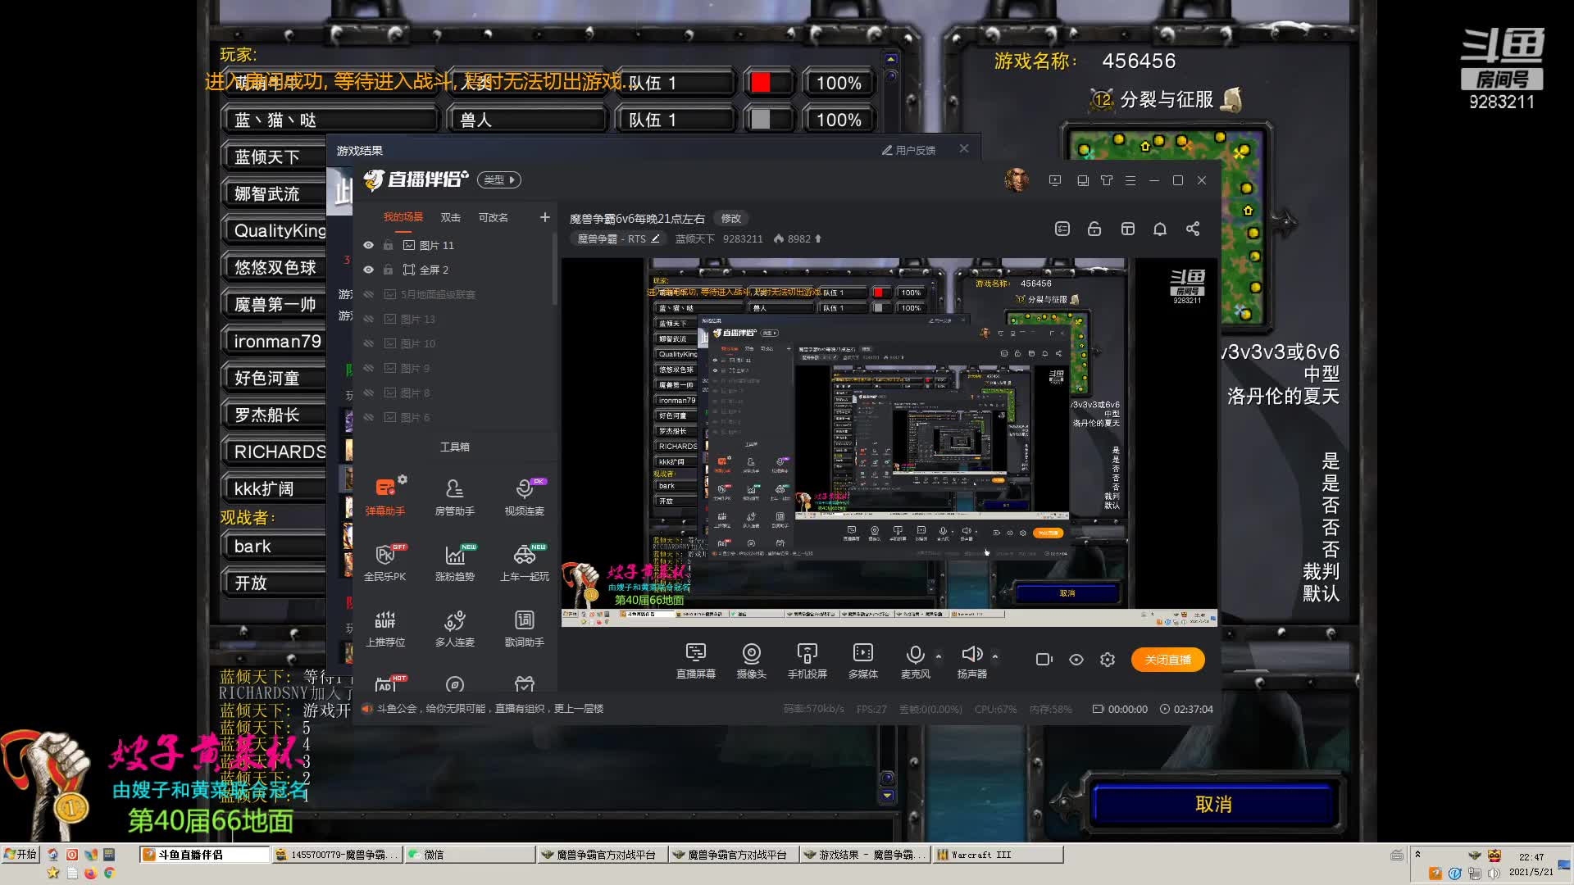
Task: Click the 斗鱼公会 announcement text in status bar
Action: [x=489, y=709]
